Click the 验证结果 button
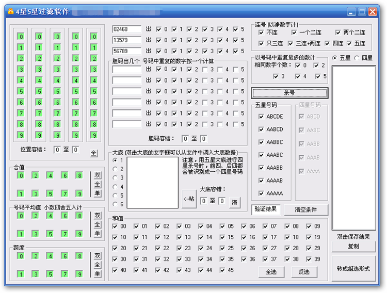 coord(265,209)
